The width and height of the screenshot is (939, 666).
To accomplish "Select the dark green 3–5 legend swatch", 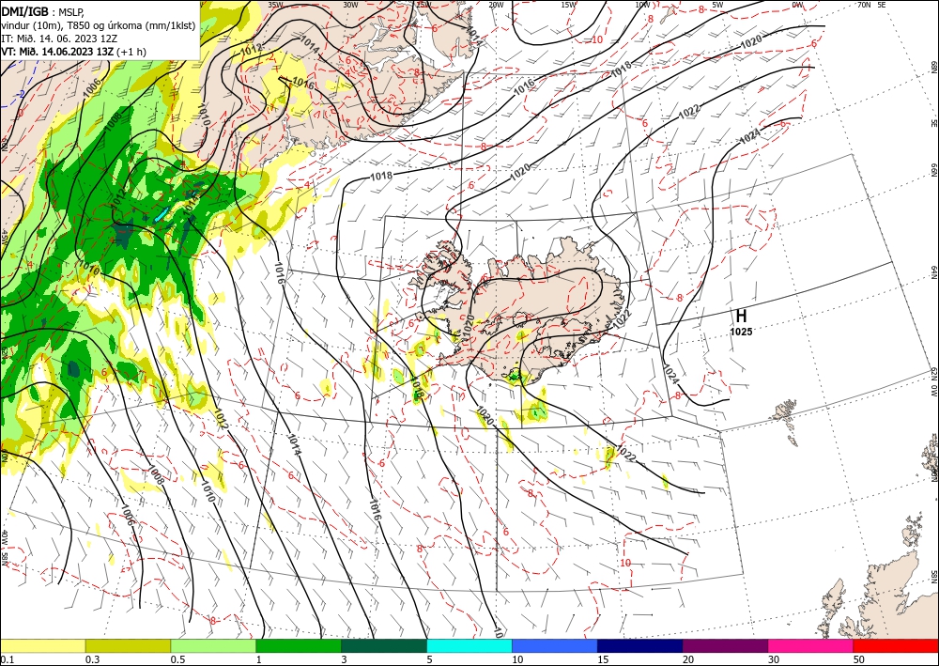I will click(x=384, y=646).
